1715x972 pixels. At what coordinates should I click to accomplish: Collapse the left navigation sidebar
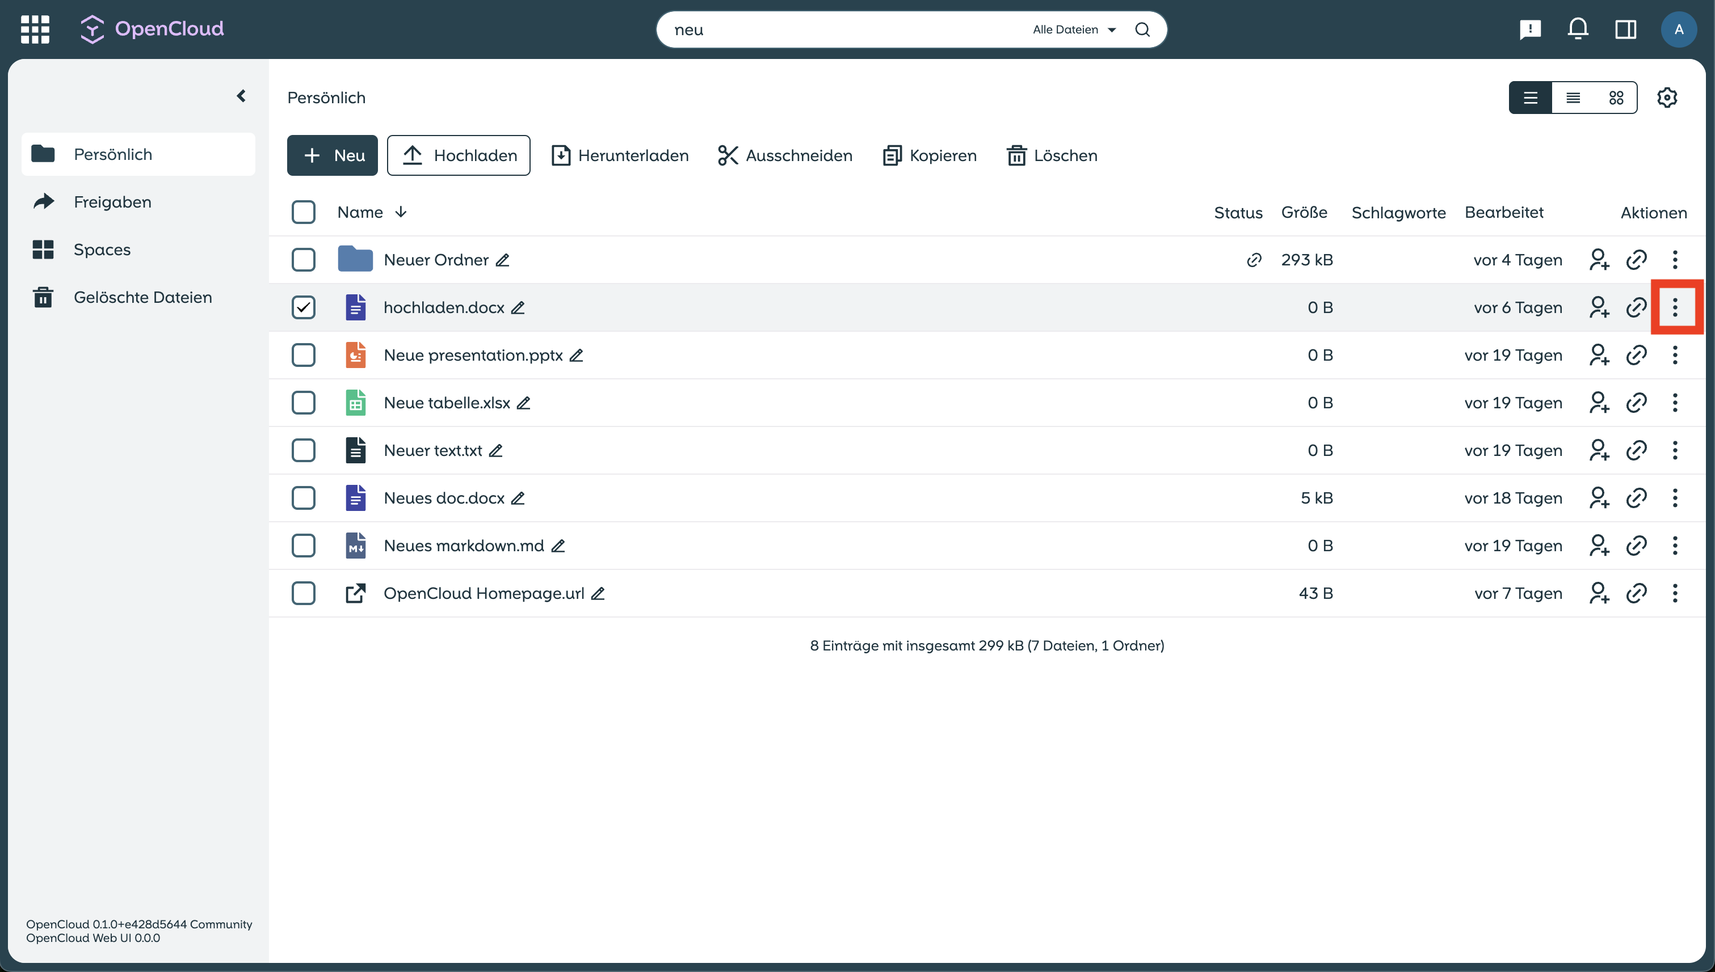241,96
